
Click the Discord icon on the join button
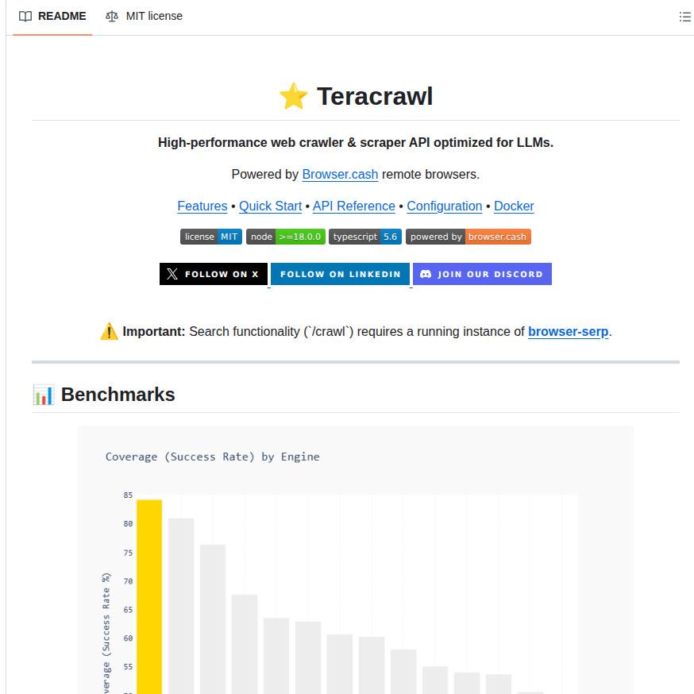coord(428,273)
